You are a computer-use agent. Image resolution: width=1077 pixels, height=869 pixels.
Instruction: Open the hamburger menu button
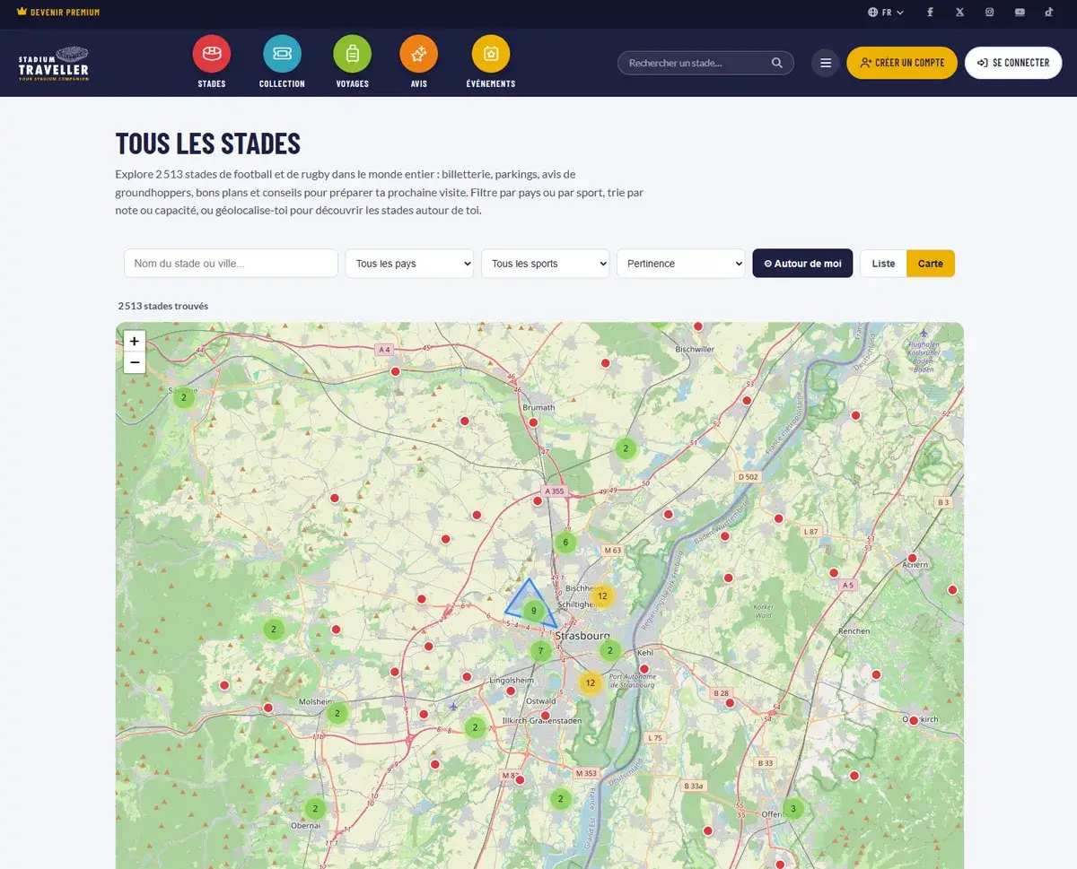click(x=826, y=63)
